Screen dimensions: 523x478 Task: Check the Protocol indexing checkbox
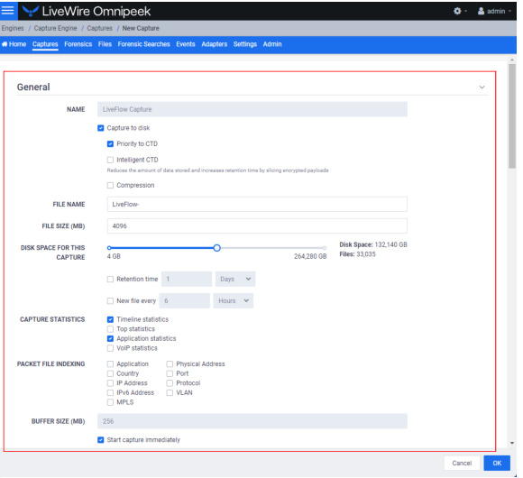click(170, 383)
